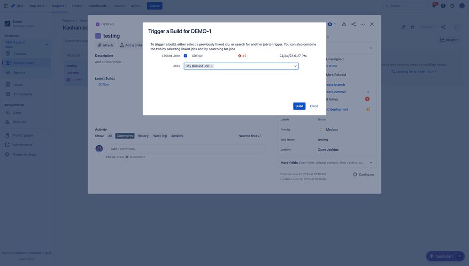Screen dimensions: 469x266
Task: Click the Close link in dialog
Action: (314, 106)
